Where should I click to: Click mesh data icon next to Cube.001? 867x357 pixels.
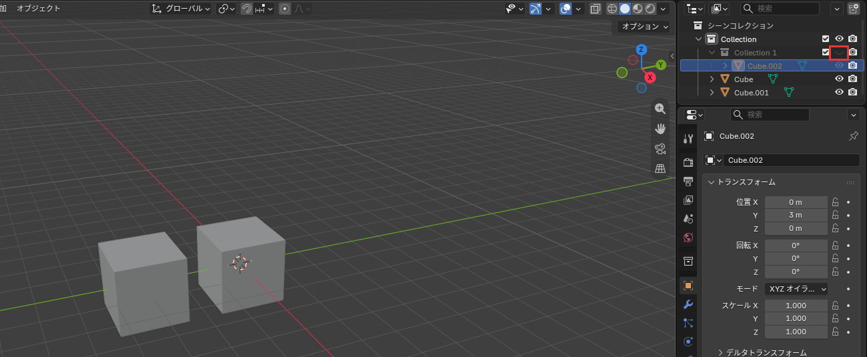pos(789,92)
